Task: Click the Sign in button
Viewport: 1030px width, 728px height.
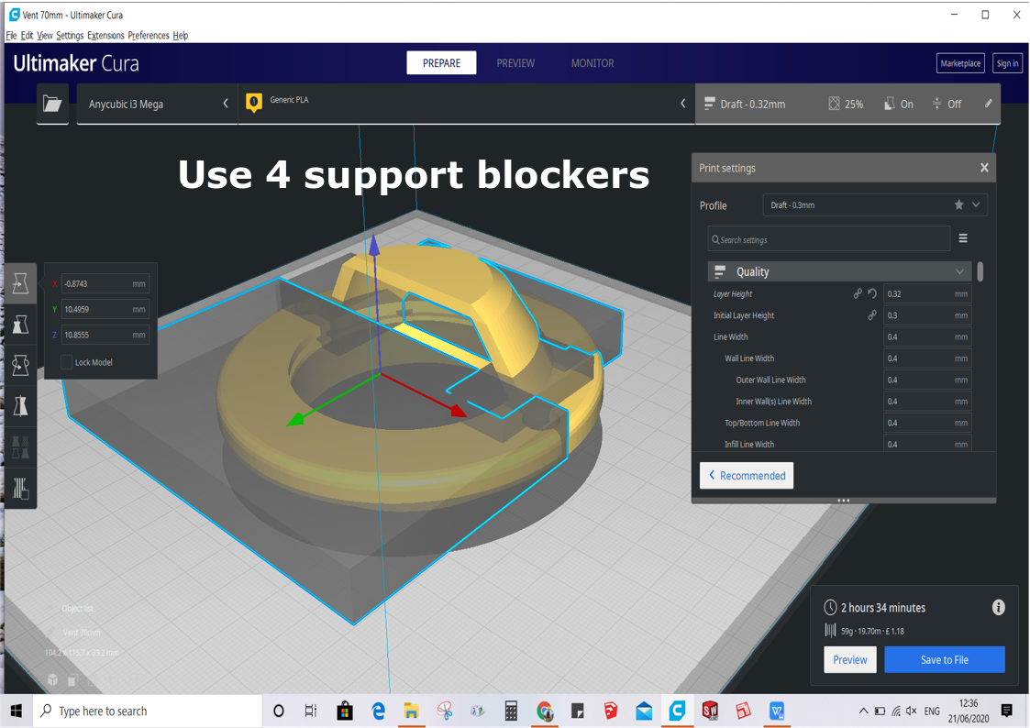Action: [x=1007, y=63]
